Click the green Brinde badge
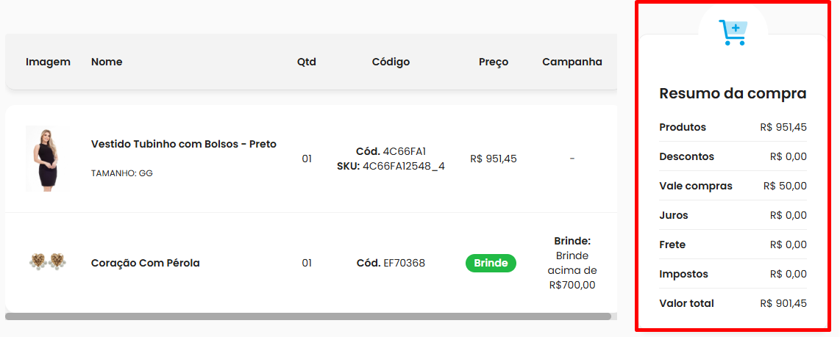This screenshot has width=840, height=337. click(491, 263)
